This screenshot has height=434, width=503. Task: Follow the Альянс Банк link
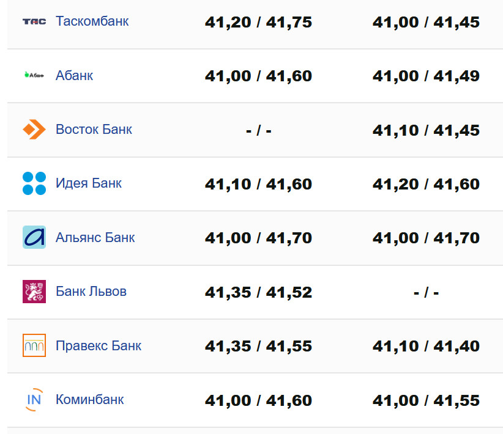(x=95, y=237)
